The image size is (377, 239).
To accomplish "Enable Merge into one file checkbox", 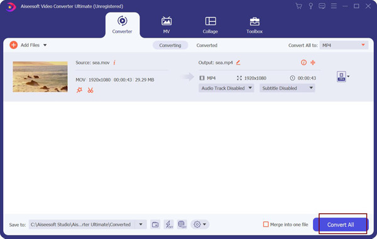I will (x=266, y=225).
